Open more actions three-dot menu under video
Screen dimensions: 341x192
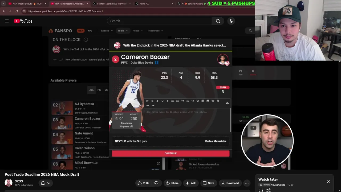tap(247, 183)
